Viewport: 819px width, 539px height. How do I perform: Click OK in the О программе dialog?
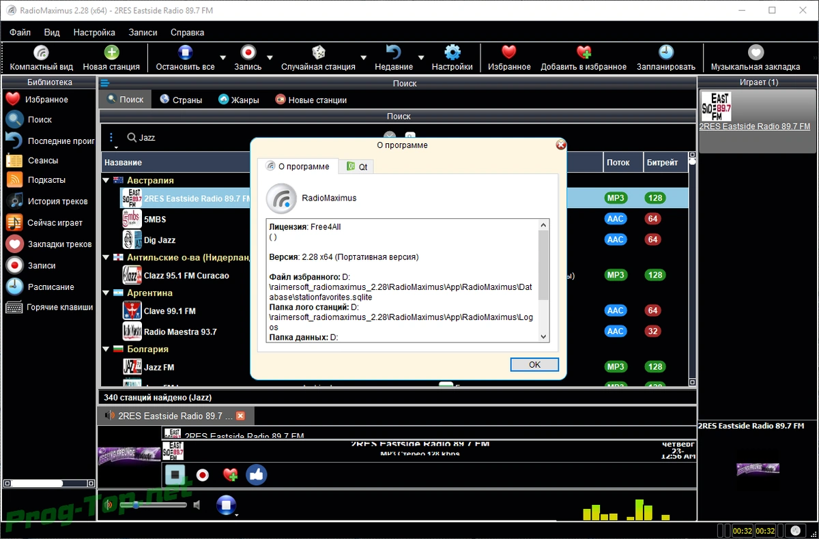[x=534, y=364]
